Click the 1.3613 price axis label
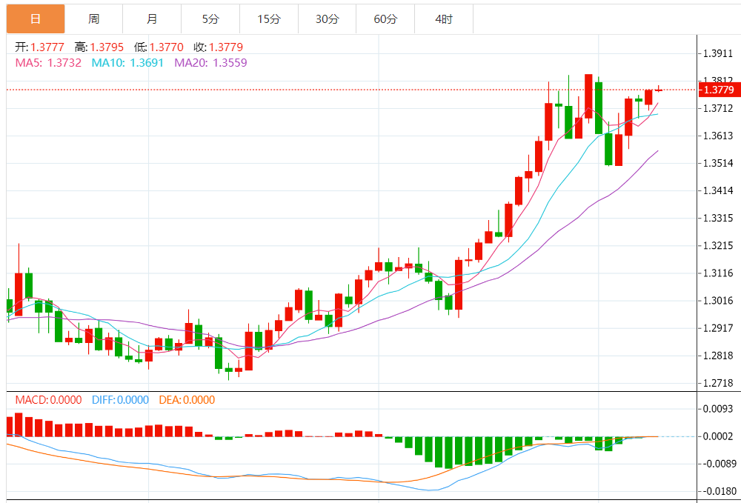 click(718, 136)
